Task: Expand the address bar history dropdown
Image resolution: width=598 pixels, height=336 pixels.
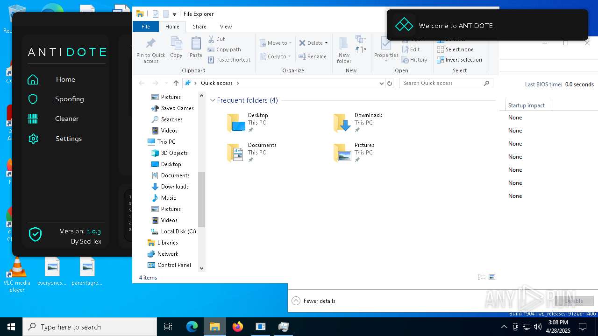Action: (x=382, y=83)
